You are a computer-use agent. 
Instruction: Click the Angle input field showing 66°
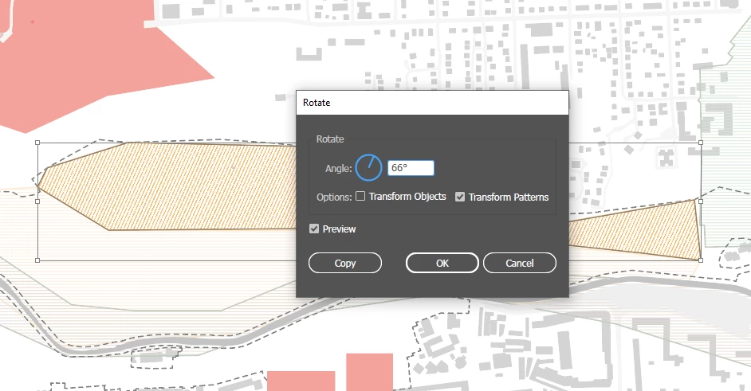(411, 168)
